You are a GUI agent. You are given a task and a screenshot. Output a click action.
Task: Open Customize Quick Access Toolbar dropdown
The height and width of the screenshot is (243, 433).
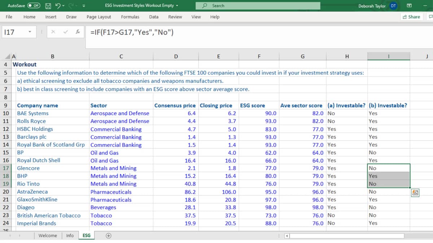pyautogui.click(x=84, y=6)
